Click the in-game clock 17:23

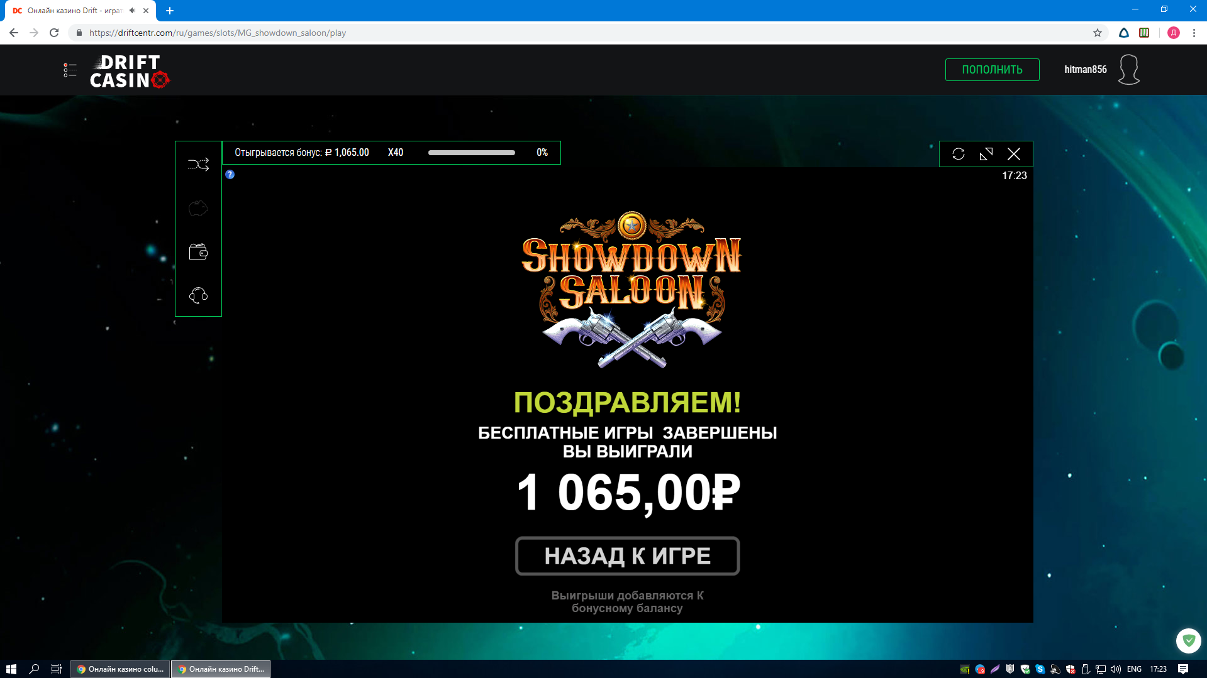click(1015, 176)
